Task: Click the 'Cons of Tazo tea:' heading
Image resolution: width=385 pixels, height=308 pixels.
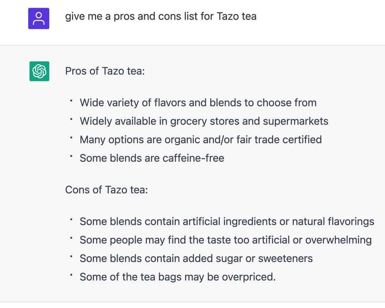Action: coord(107,190)
